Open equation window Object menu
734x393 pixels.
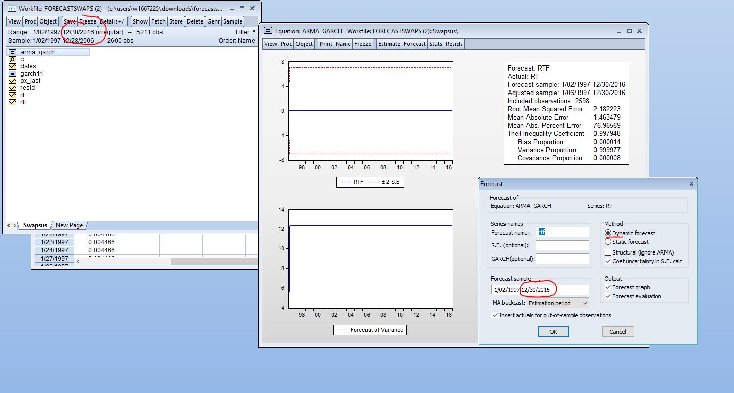[305, 44]
